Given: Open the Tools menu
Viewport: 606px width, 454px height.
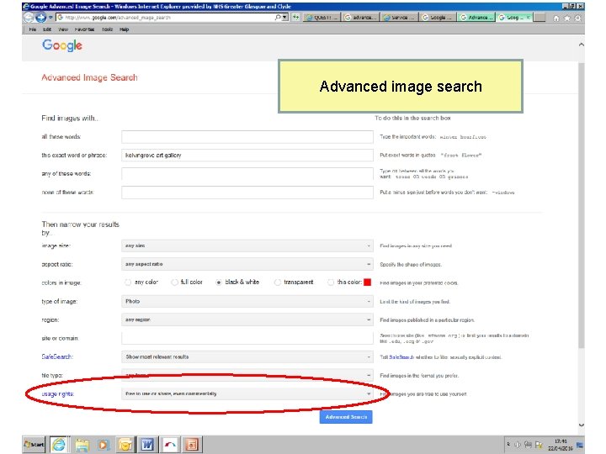Looking at the screenshot, I should (108, 29).
